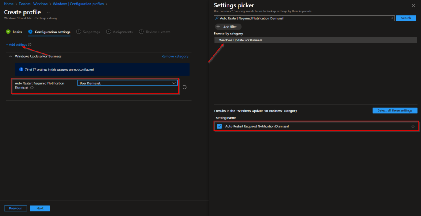The width and height of the screenshot is (421, 216).
Task: Collapse the Windows Update For Business section
Action: coord(10,57)
